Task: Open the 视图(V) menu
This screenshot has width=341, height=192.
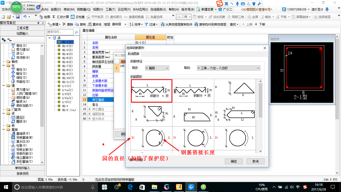Action: pos(98,9)
